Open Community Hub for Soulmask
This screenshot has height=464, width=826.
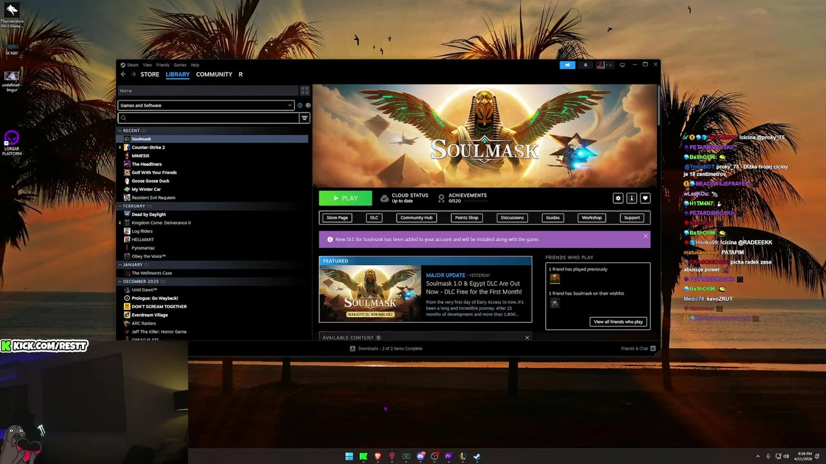pos(416,218)
